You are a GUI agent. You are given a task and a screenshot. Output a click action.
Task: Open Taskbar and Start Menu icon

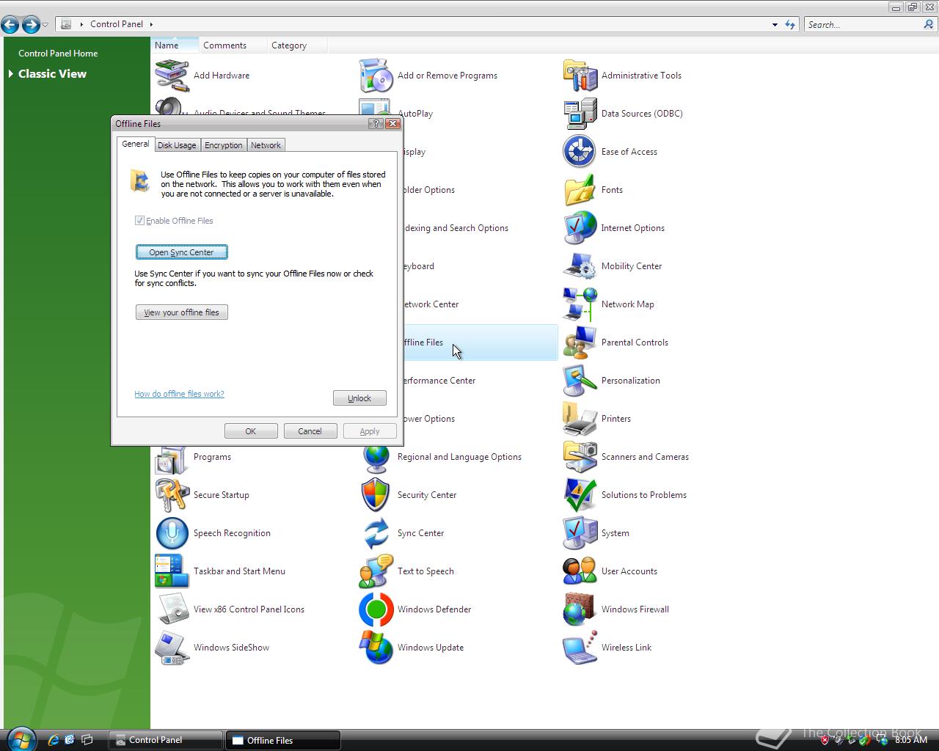(172, 571)
